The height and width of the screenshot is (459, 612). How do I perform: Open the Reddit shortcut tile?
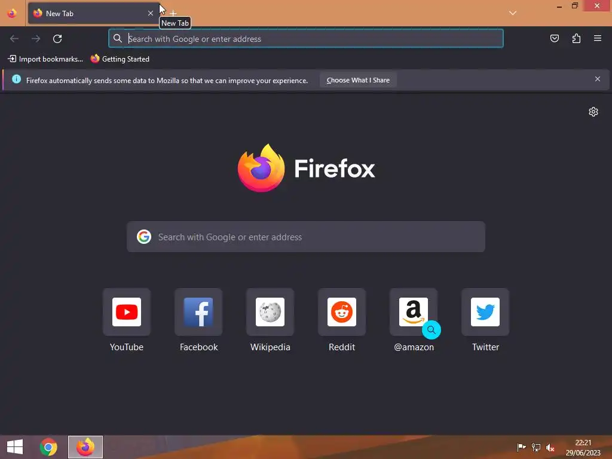coord(342,312)
